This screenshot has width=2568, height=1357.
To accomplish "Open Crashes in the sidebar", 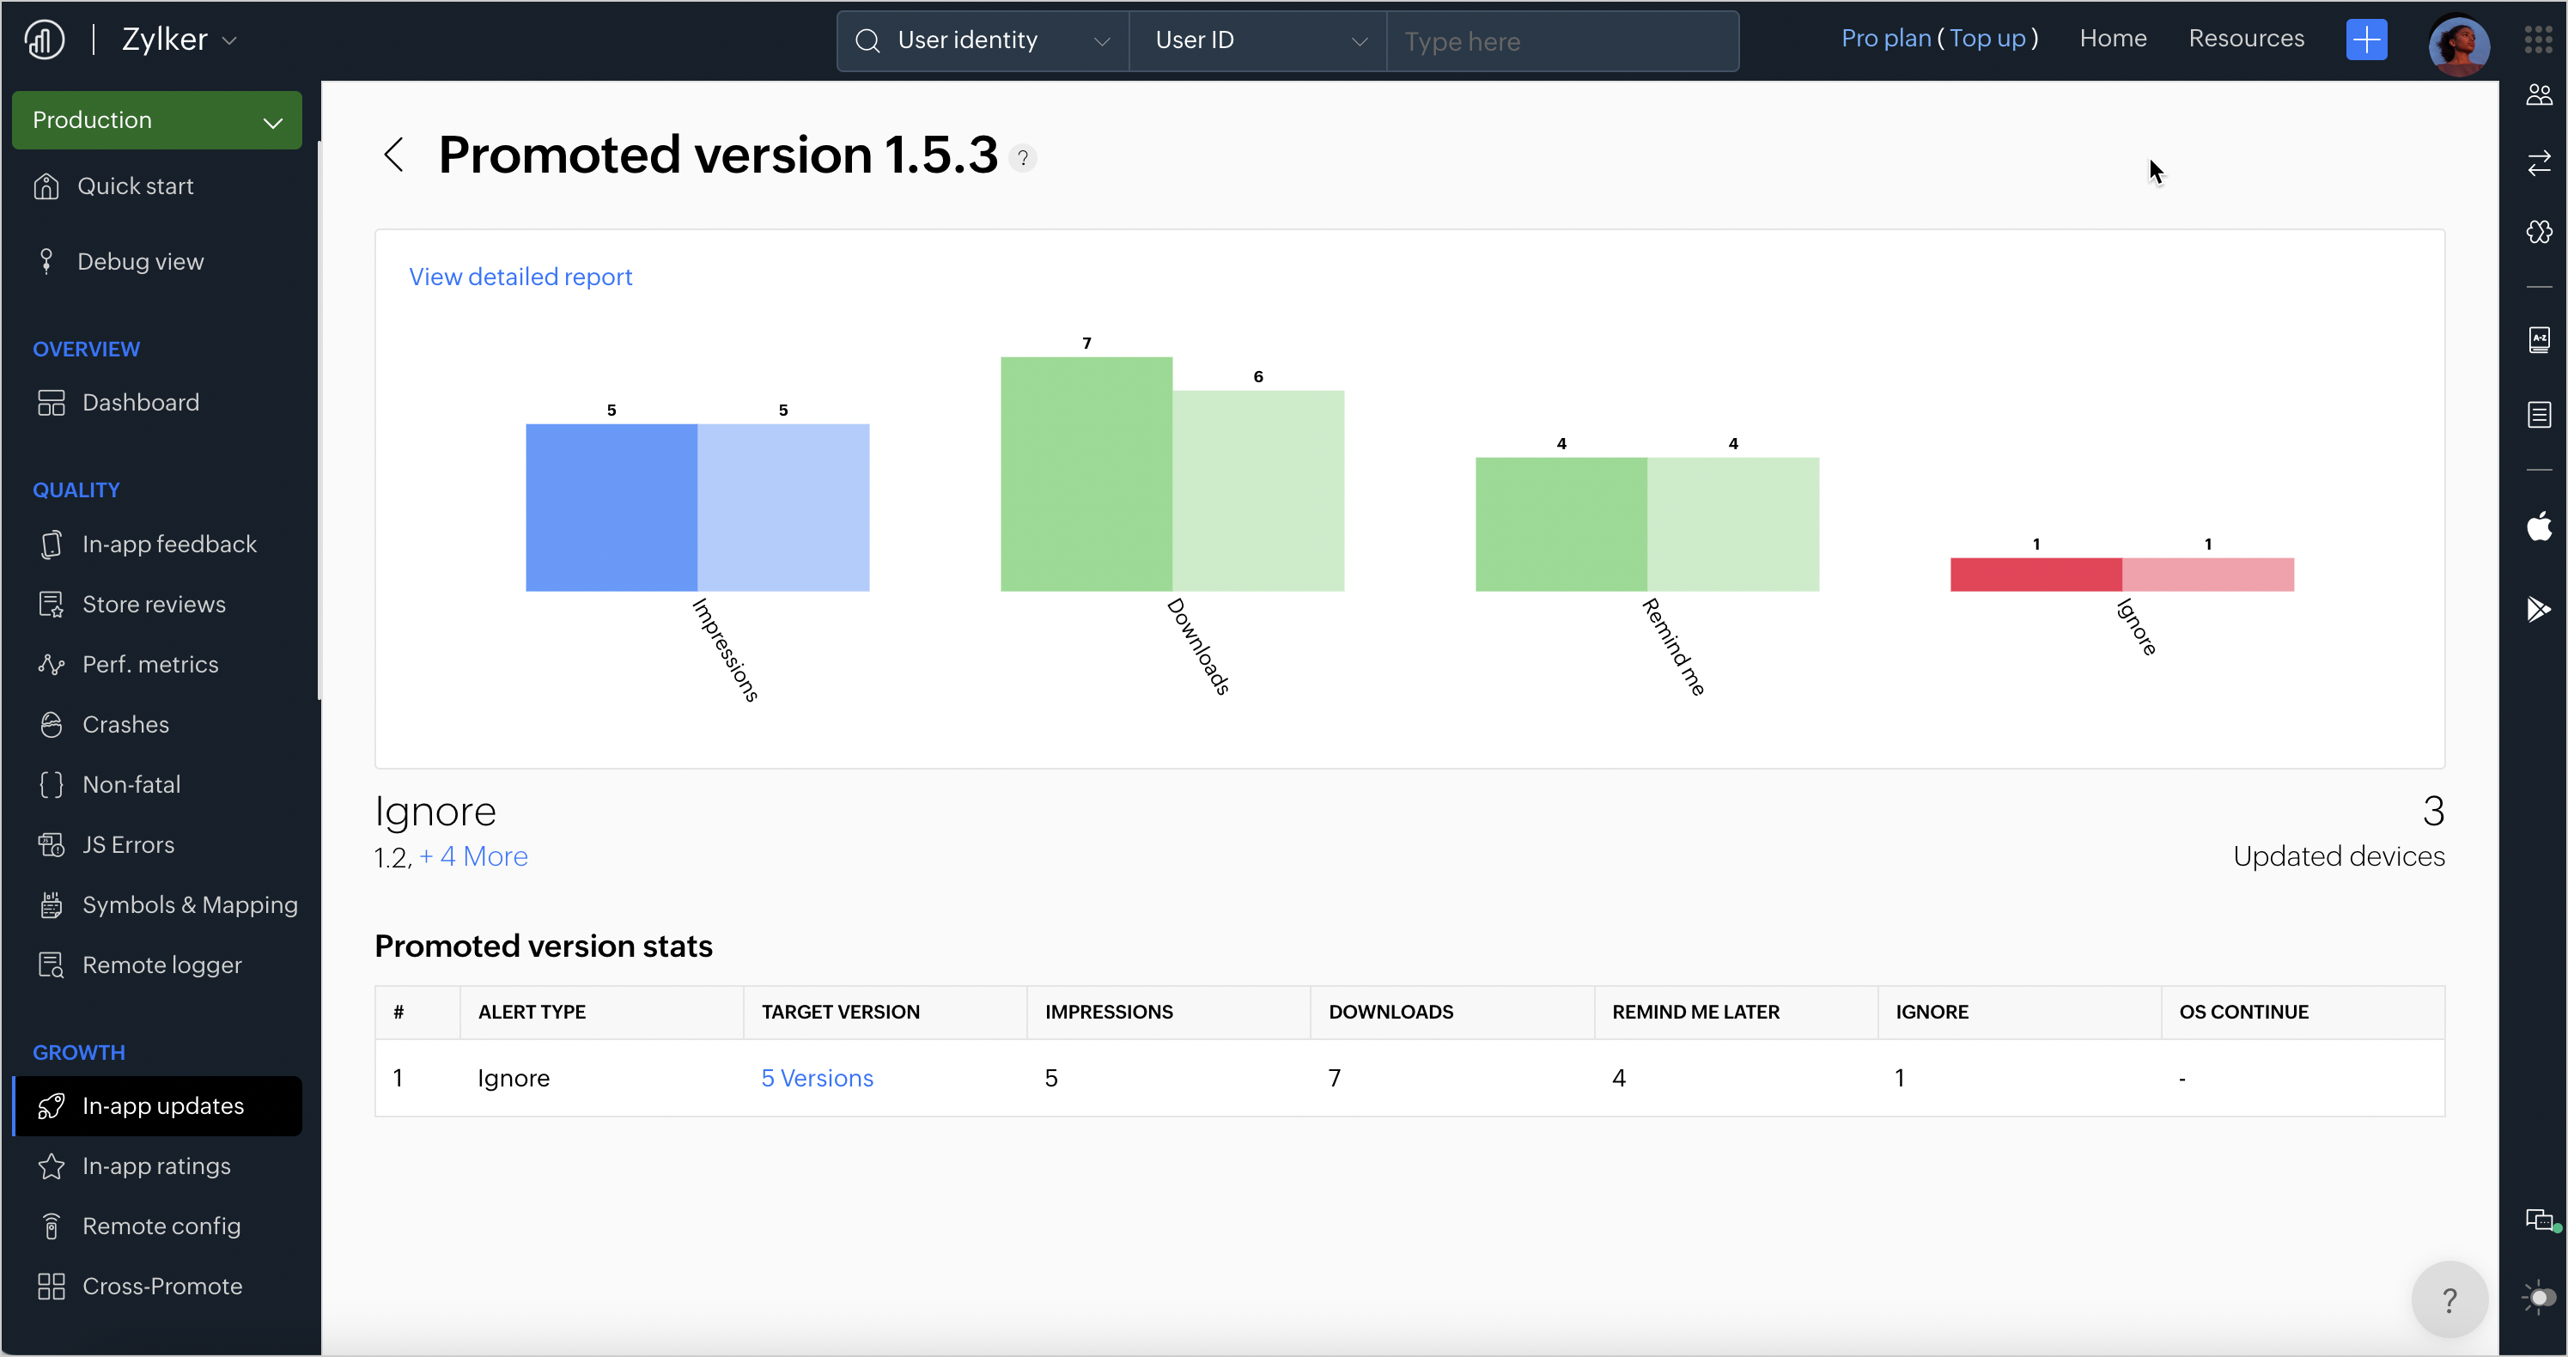I will 125,725.
